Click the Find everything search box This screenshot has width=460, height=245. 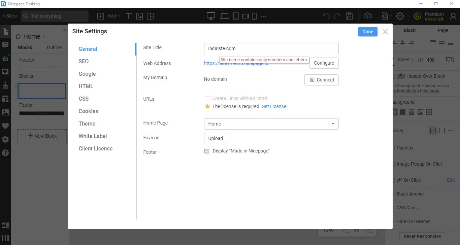point(55,16)
